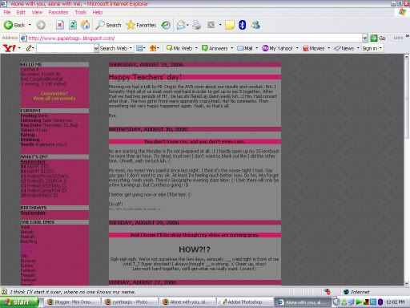Click the green Go button
The image size is (410, 308).
(378, 38)
